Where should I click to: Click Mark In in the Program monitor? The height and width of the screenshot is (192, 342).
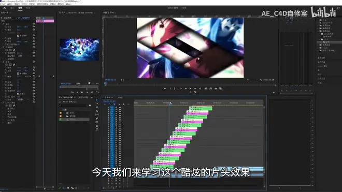coord(170,88)
